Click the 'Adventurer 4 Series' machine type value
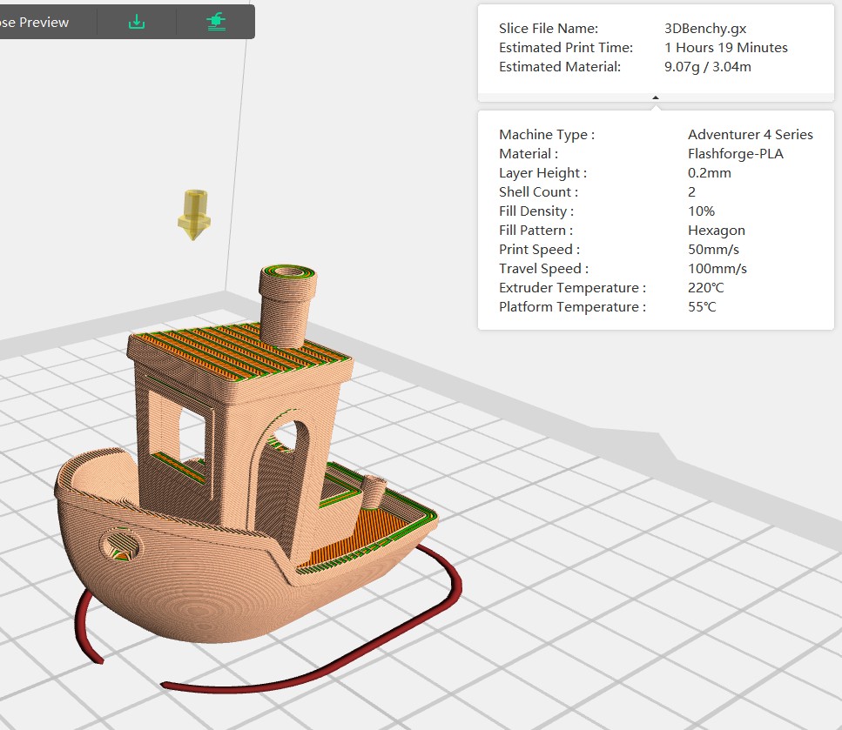This screenshot has width=842, height=730. click(x=751, y=134)
